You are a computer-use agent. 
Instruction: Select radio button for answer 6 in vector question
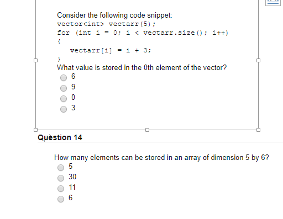tap(64, 78)
